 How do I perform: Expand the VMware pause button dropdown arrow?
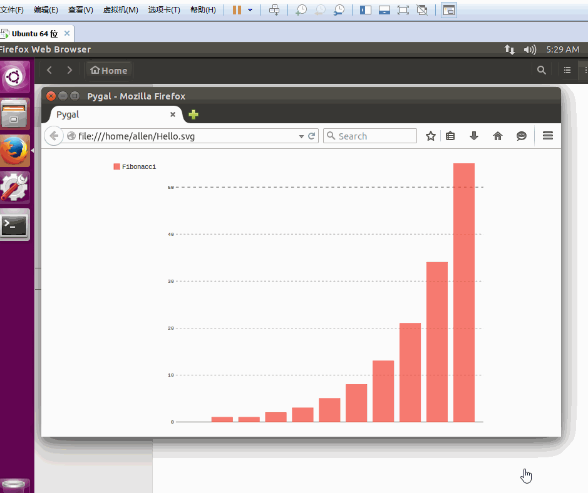250,10
